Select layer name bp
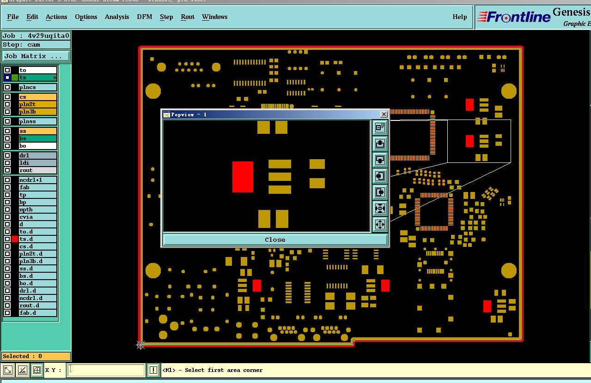This screenshot has height=383, width=591. click(x=38, y=202)
